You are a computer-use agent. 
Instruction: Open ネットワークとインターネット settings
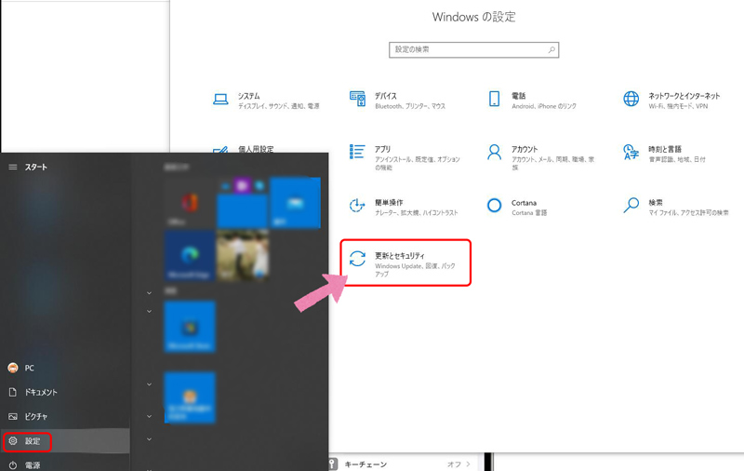(671, 101)
